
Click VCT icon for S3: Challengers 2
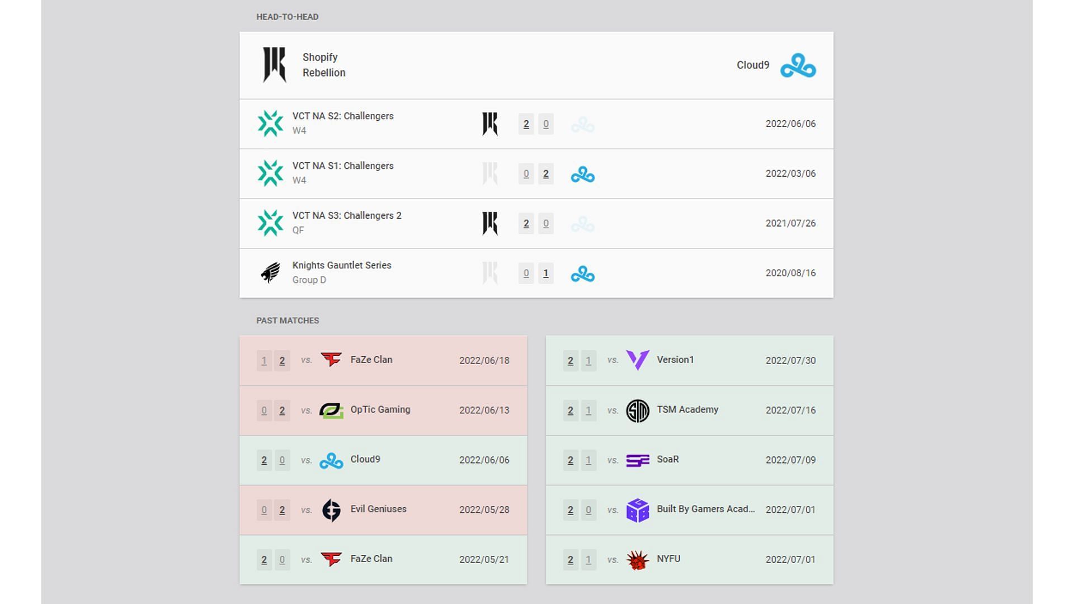pos(270,223)
